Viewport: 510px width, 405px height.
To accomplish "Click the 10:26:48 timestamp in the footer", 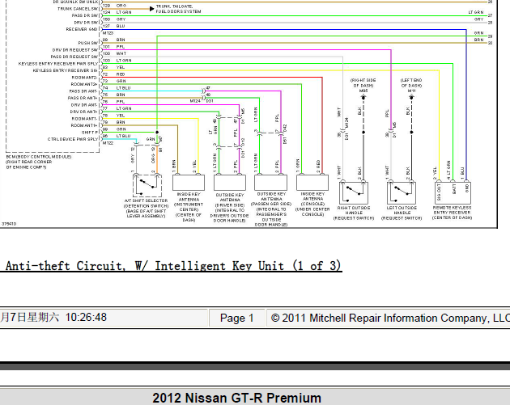I will [x=86, y=318].
